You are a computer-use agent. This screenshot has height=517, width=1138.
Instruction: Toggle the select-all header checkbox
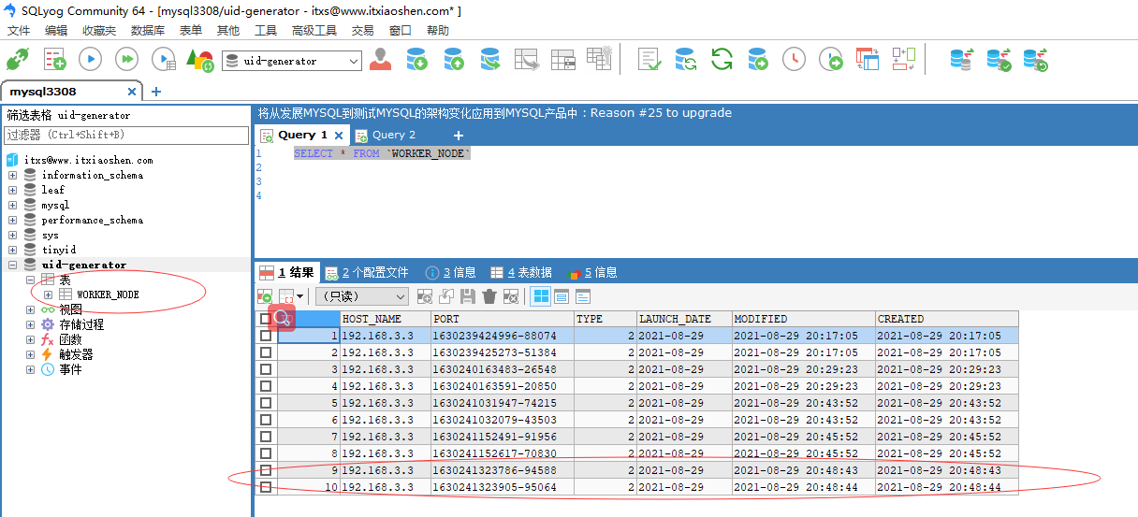coord(266,319)
